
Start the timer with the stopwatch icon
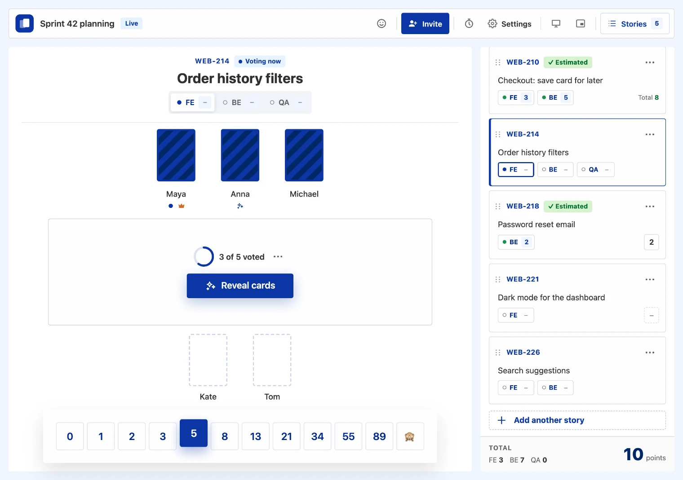click(x=469, y=23)
